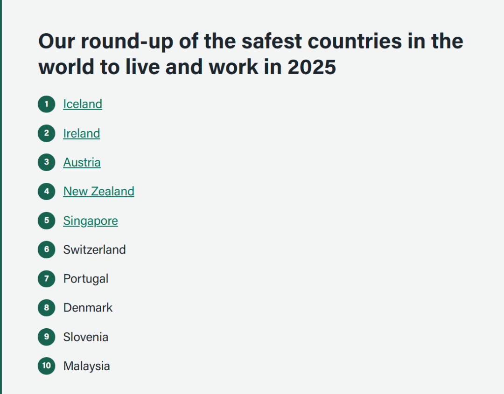The height and width of the screenshot is (394, 504).
Task: Select the number 3 green badge
Action: [47, 162]
